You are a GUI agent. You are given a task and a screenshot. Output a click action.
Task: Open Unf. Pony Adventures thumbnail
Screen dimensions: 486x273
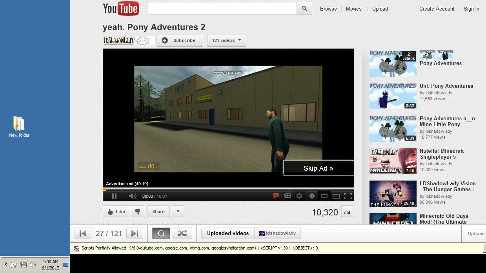[x=393, y=96]
